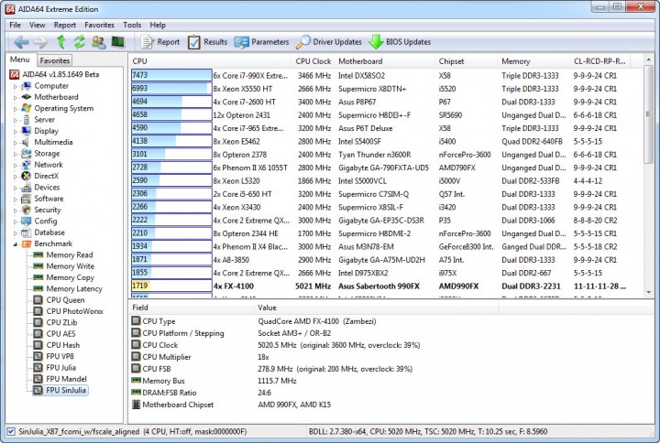The height and width of the screenshot is (443, 660).
Task: Select the Software tree icon
Action: (x=27, y=199)
